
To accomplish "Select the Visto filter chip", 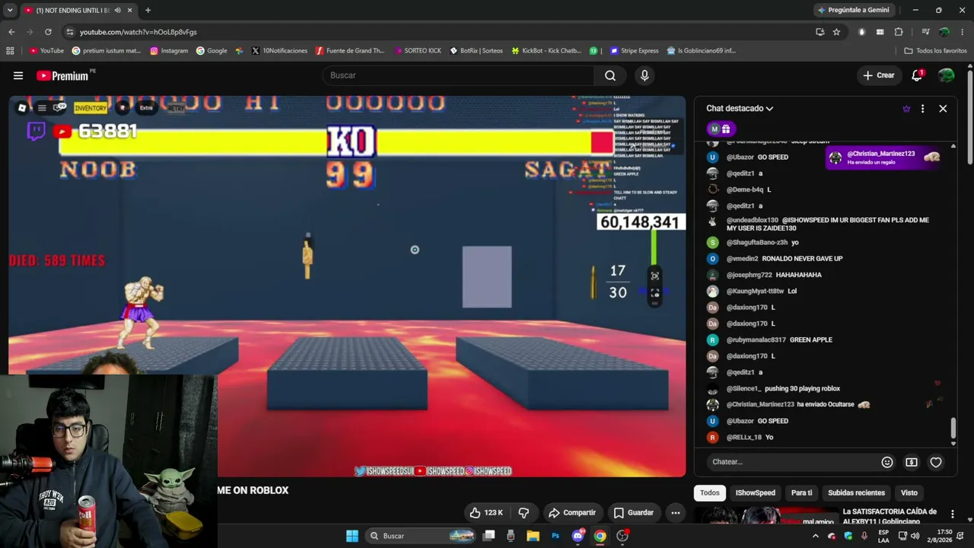I will coord(909,492).
